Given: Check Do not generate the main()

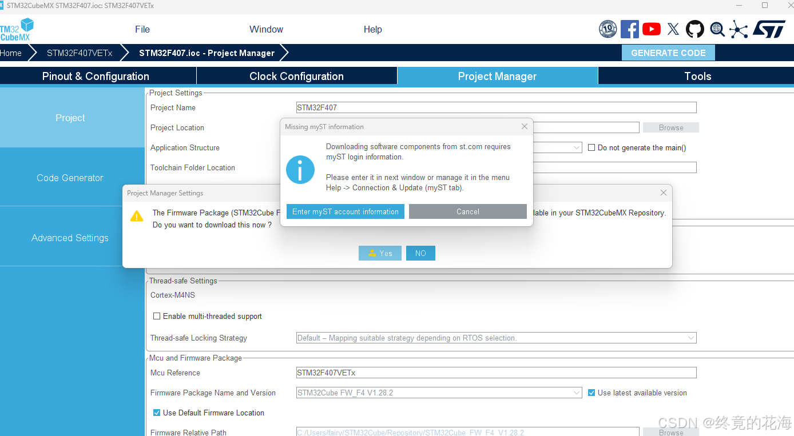Looking at the screenshot, I should coord(591,147).
